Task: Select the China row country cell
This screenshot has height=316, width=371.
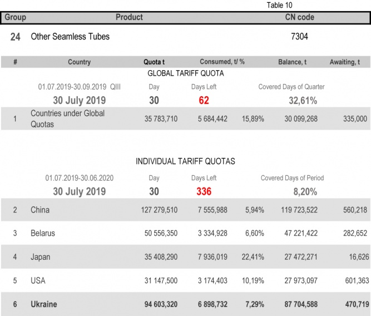Action: (x=40, y=210)
